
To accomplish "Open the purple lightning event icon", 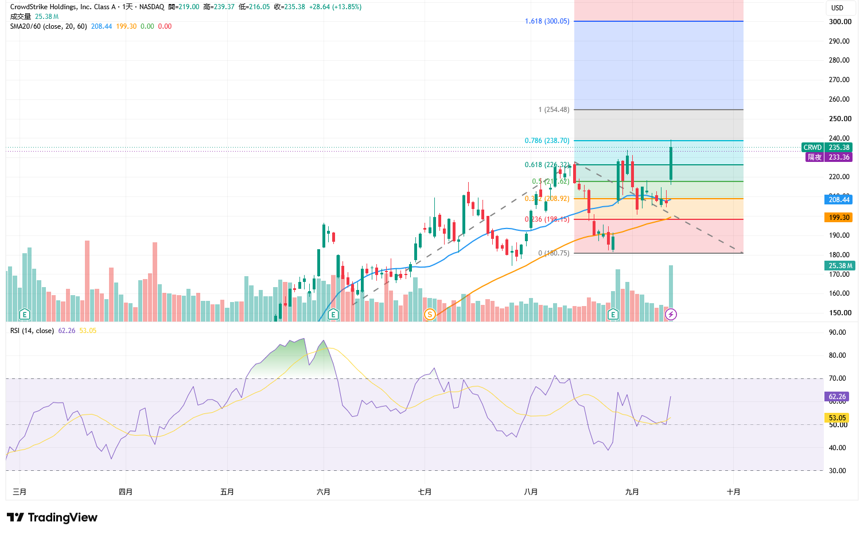I will (x=671, y=314).
